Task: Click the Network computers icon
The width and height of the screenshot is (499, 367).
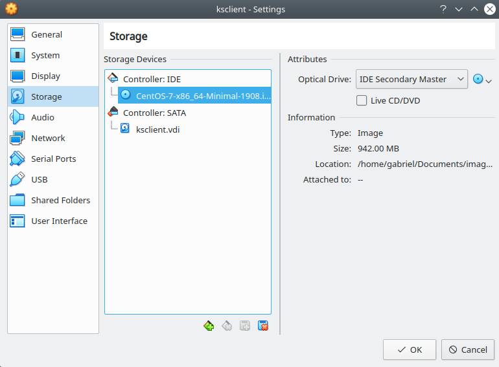Action: click(17, 138)
